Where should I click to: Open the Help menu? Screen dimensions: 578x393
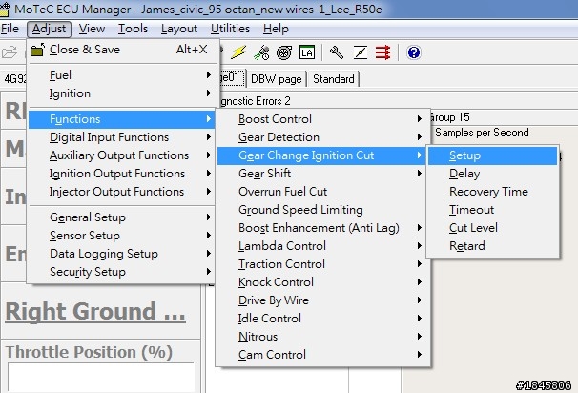(x=276, y=29)
